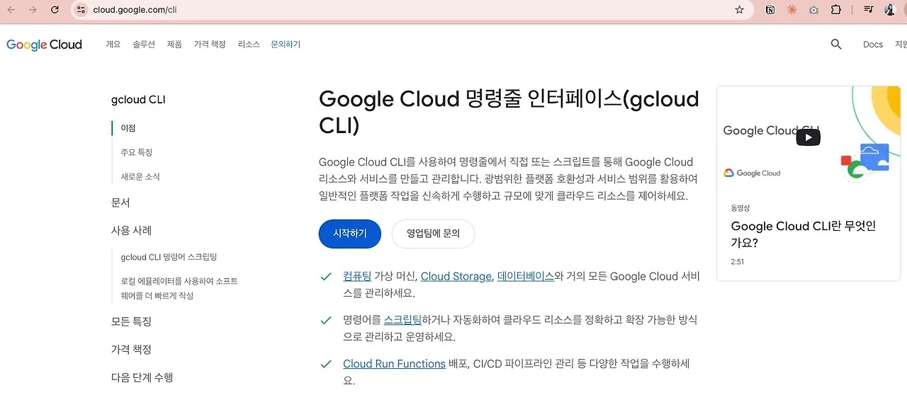Click the gcloud CLI sidebar heading
Viewport: 907px width, 412px height.
point(138,100)
